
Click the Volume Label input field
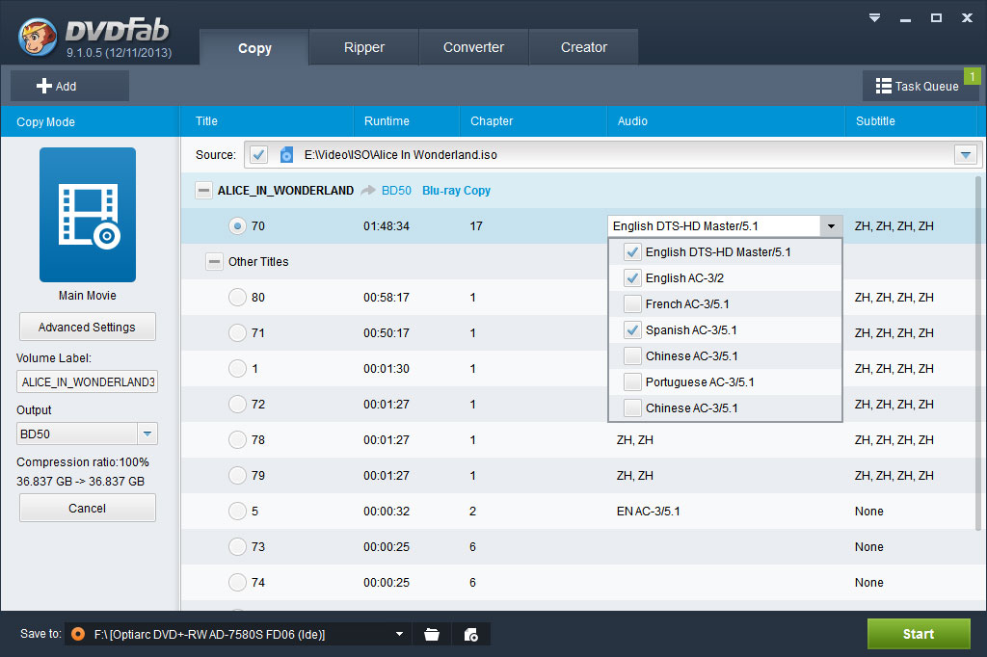[88, 382]
